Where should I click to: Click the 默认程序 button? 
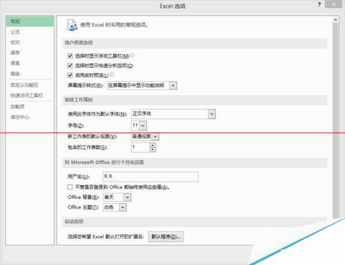(x=166, y=237)
